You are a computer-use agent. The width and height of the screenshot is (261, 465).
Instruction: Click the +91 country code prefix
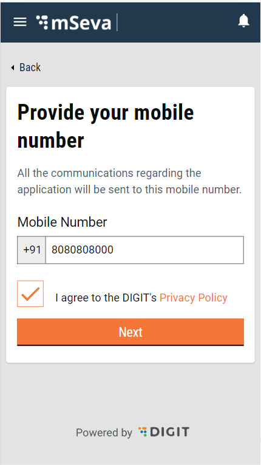pyautogui.click(x=32, y=250)
